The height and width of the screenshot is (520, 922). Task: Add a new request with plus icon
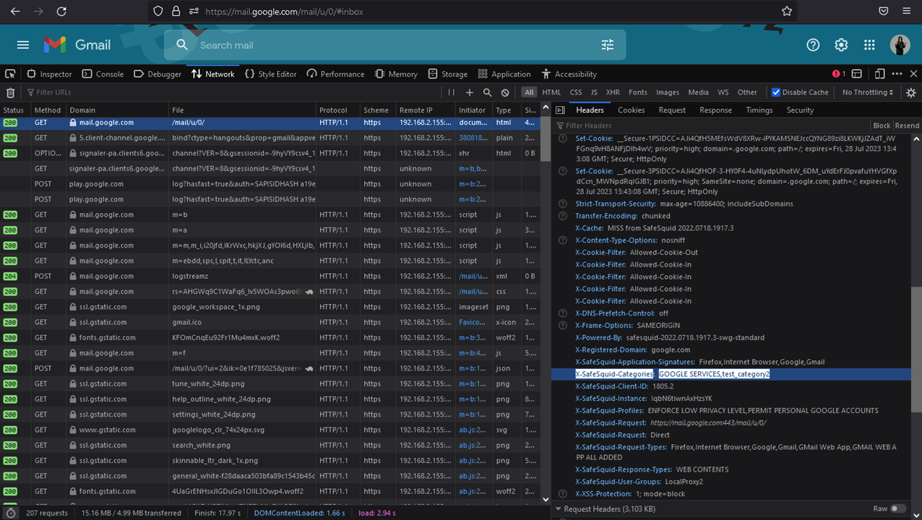(470, 92)
